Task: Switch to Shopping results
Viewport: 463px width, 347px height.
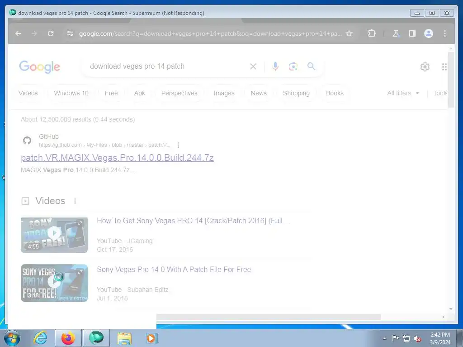Action: [296, 93]
